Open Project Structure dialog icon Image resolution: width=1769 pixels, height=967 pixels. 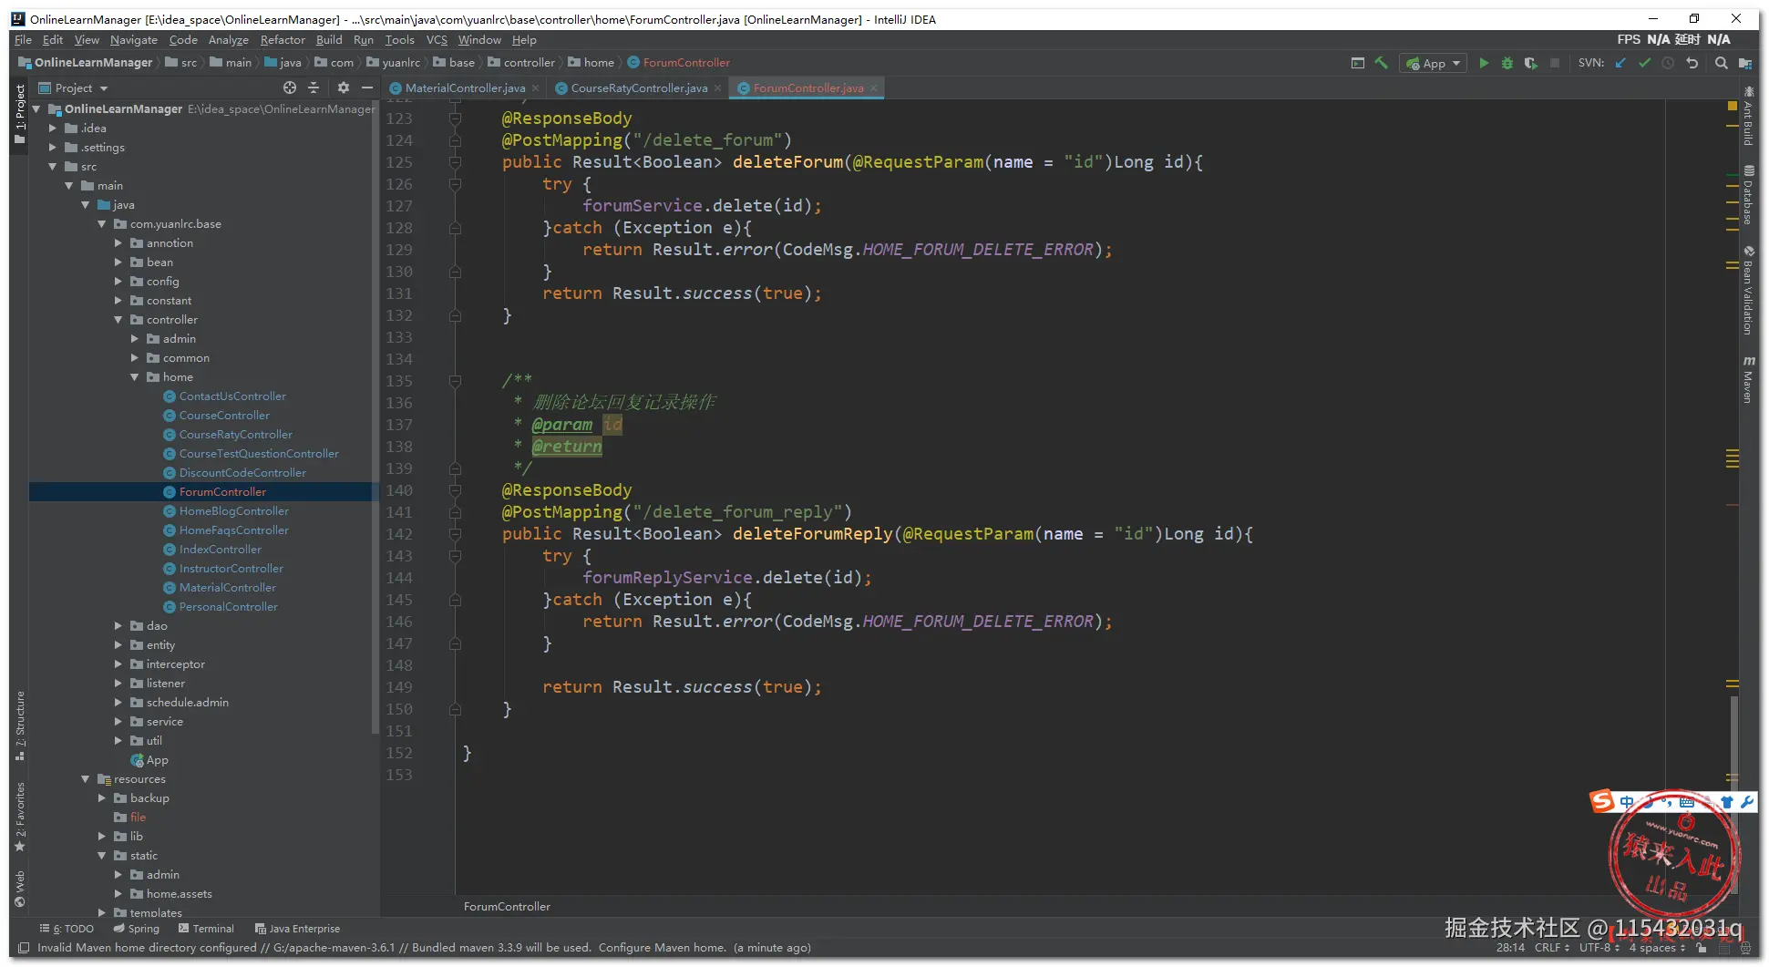pyautogui.click(x=1744, y=63)
